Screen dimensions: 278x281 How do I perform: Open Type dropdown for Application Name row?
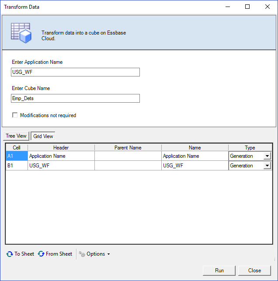pos(267,156)
